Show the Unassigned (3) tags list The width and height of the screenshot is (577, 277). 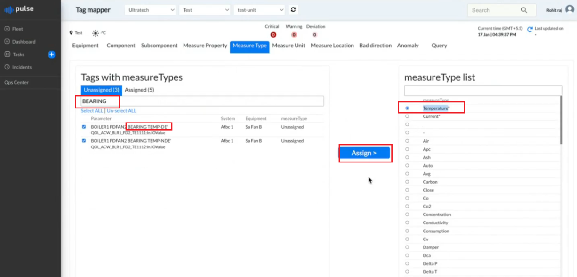(101, 90)
